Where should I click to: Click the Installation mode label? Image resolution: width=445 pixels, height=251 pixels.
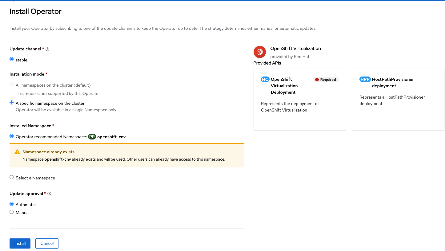(27, 74)
